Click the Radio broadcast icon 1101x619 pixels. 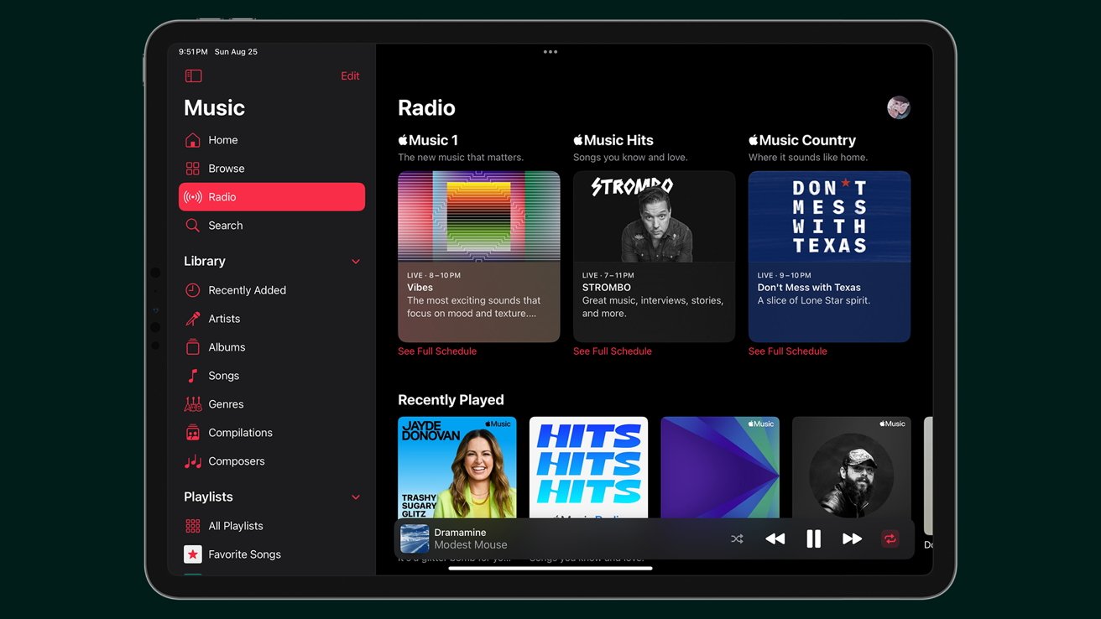(x=193, y=197)
